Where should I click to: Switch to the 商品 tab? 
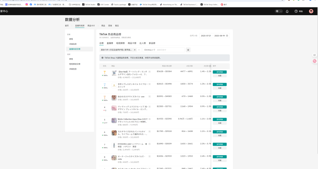pyautogui.click(x=103, y=26)
